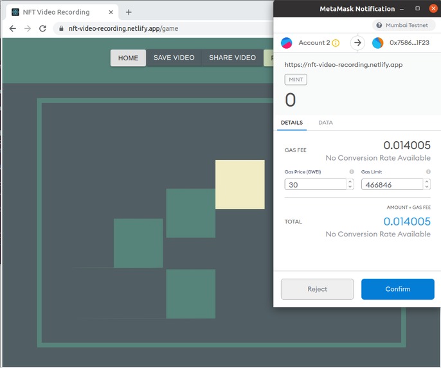Click the SAVE VIDEO button
Image resolution: width=441 pixels, height=368 pixels.
pos(174,58)
